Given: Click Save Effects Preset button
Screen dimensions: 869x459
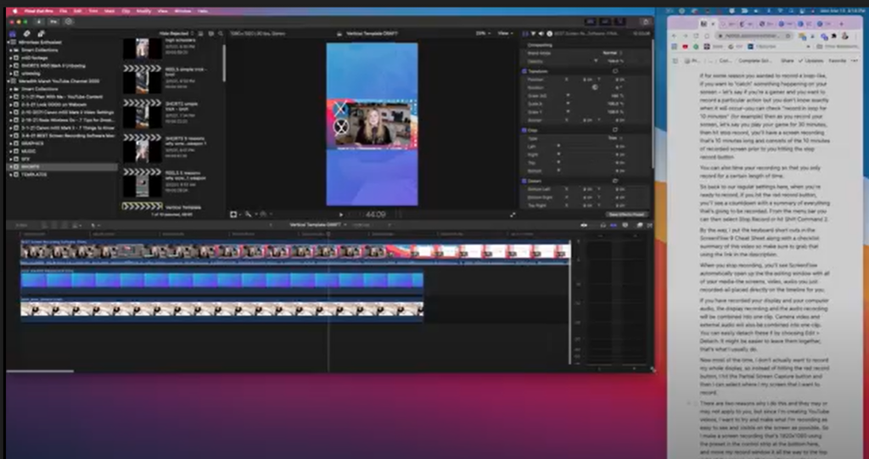Looking at the screenshot, I should (x=627, y=215).
